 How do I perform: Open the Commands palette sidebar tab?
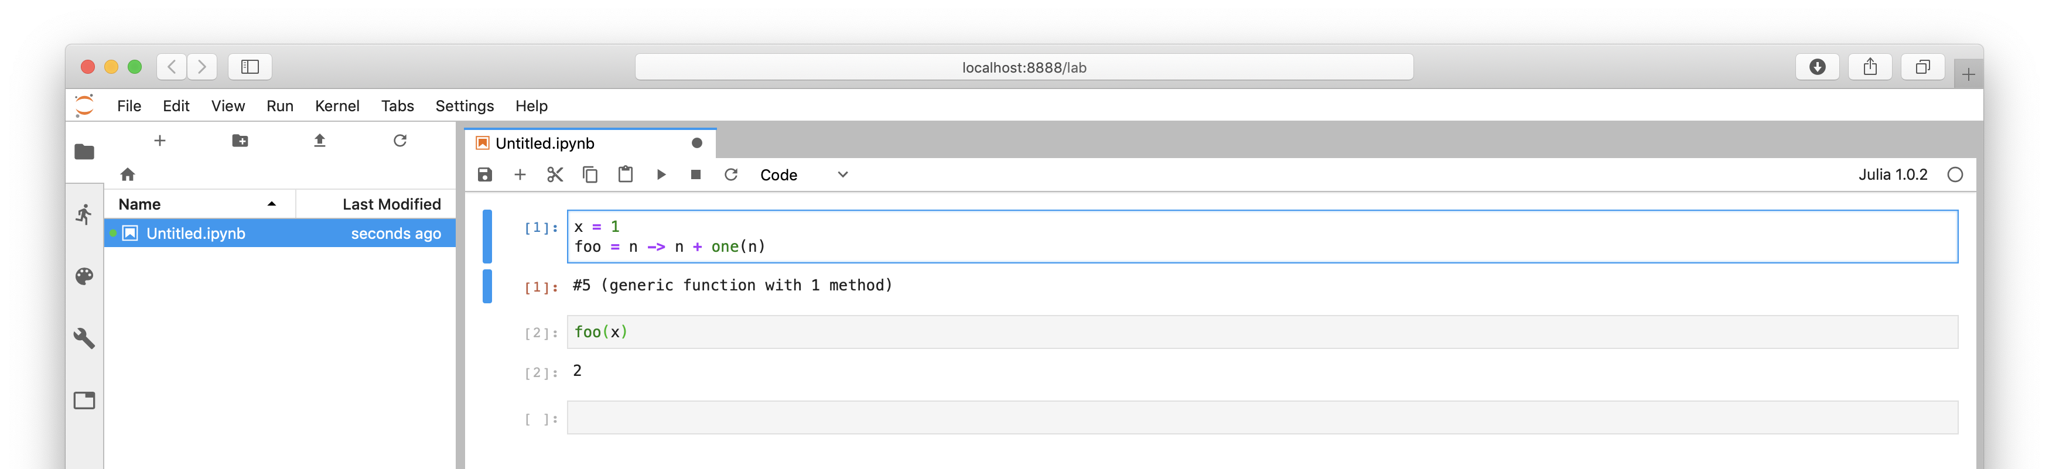84,276
